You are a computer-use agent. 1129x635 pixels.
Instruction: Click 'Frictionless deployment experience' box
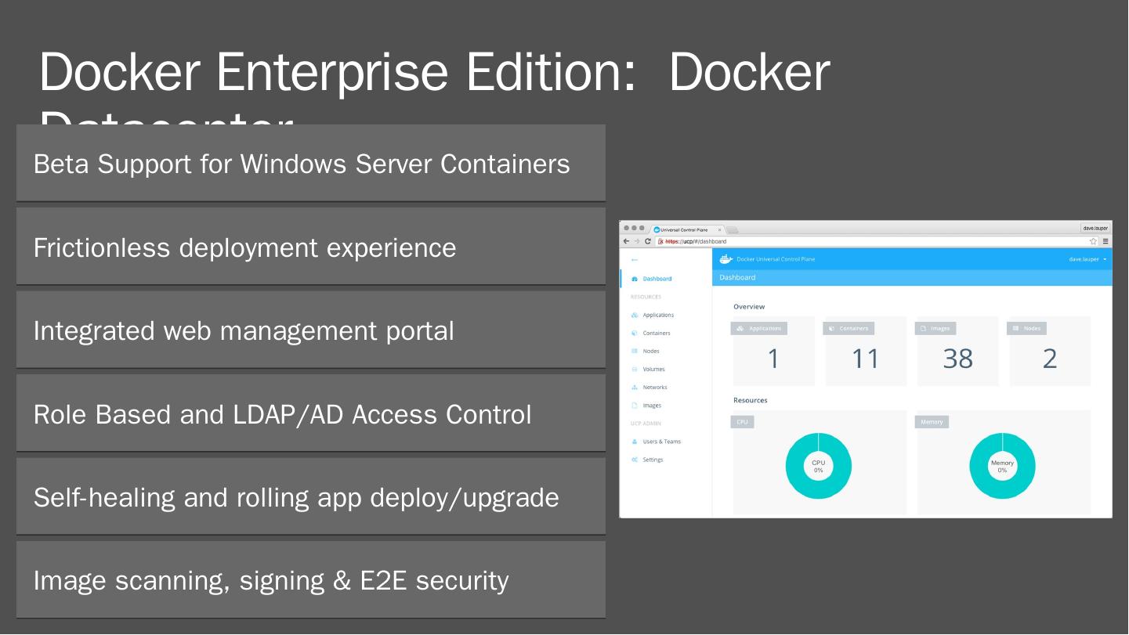pos(311,247)
